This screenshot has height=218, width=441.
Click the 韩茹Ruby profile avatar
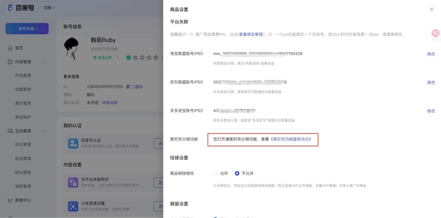point(73,48)
